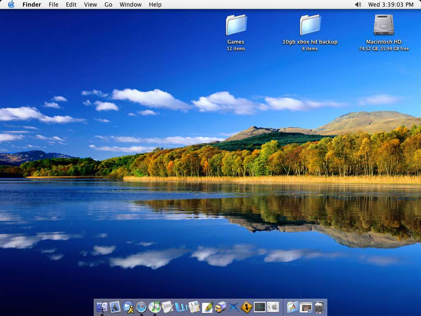Click the clock showing Wed 3:39 PM
The width and height of the screenshot is (421, 316).
click(x=391, y=5)
